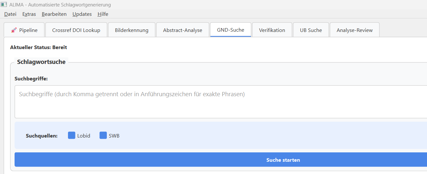Screen dimensions: 427x174
Task: Click the ALIMA app icon in title bar
Action: pos(4,5)
